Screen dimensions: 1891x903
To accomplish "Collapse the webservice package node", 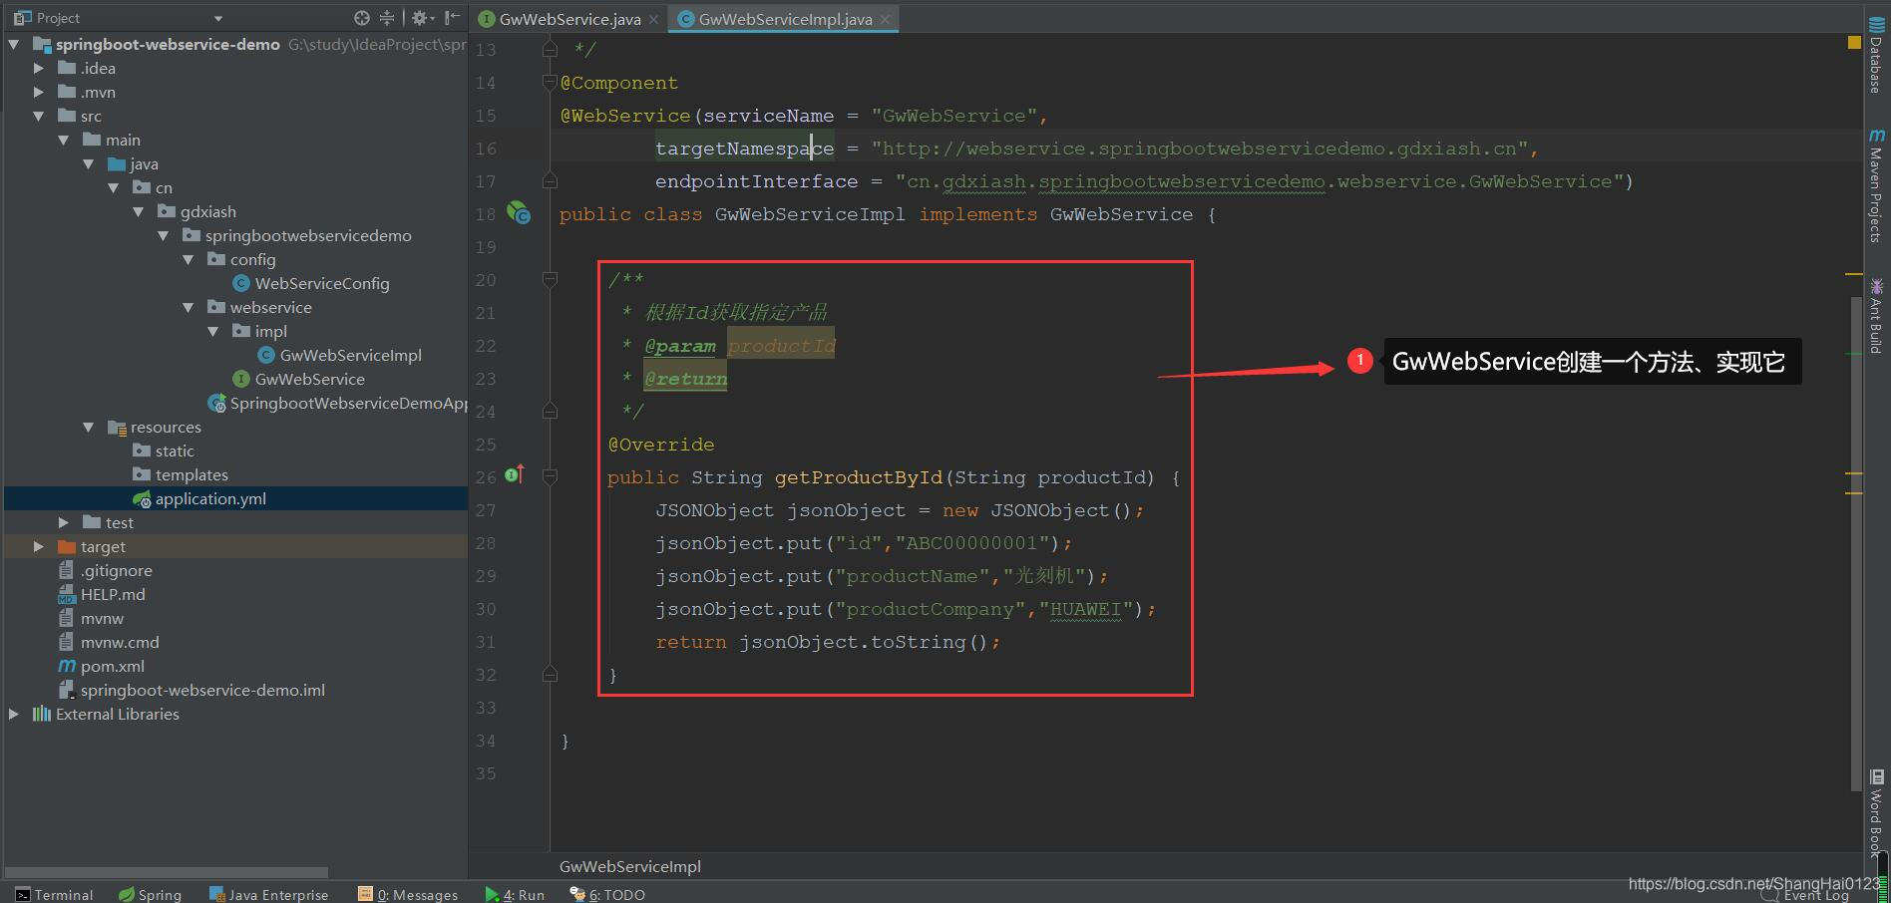I will (x=188, y=307).
